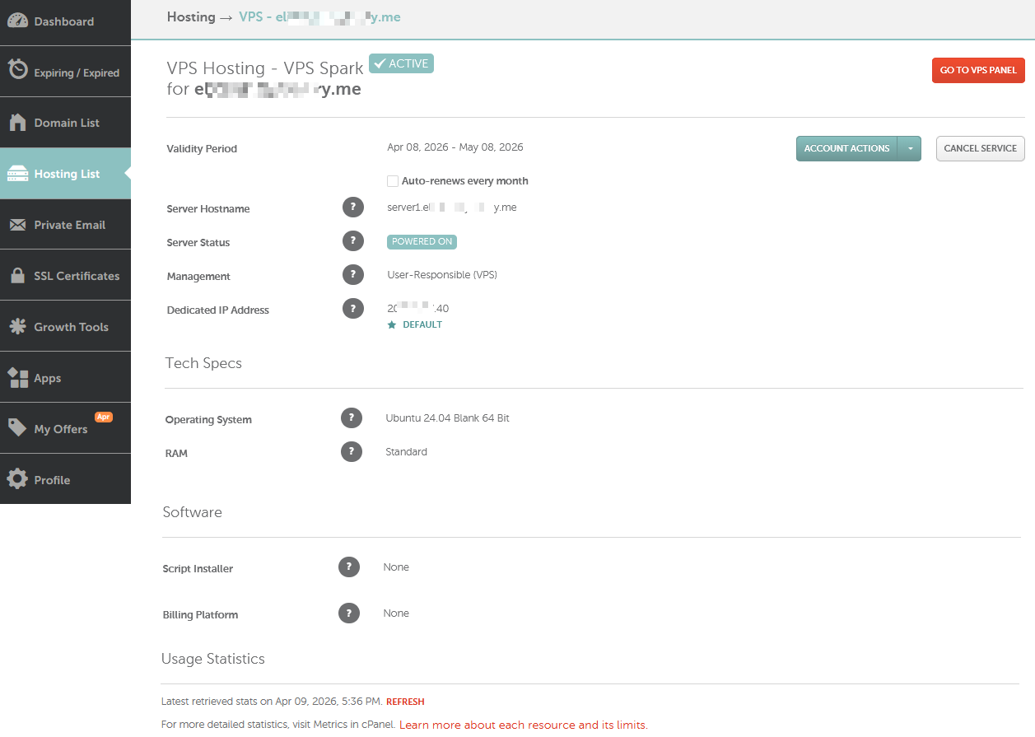Click the SSL Certificates padlock icon

click(18, 276)
